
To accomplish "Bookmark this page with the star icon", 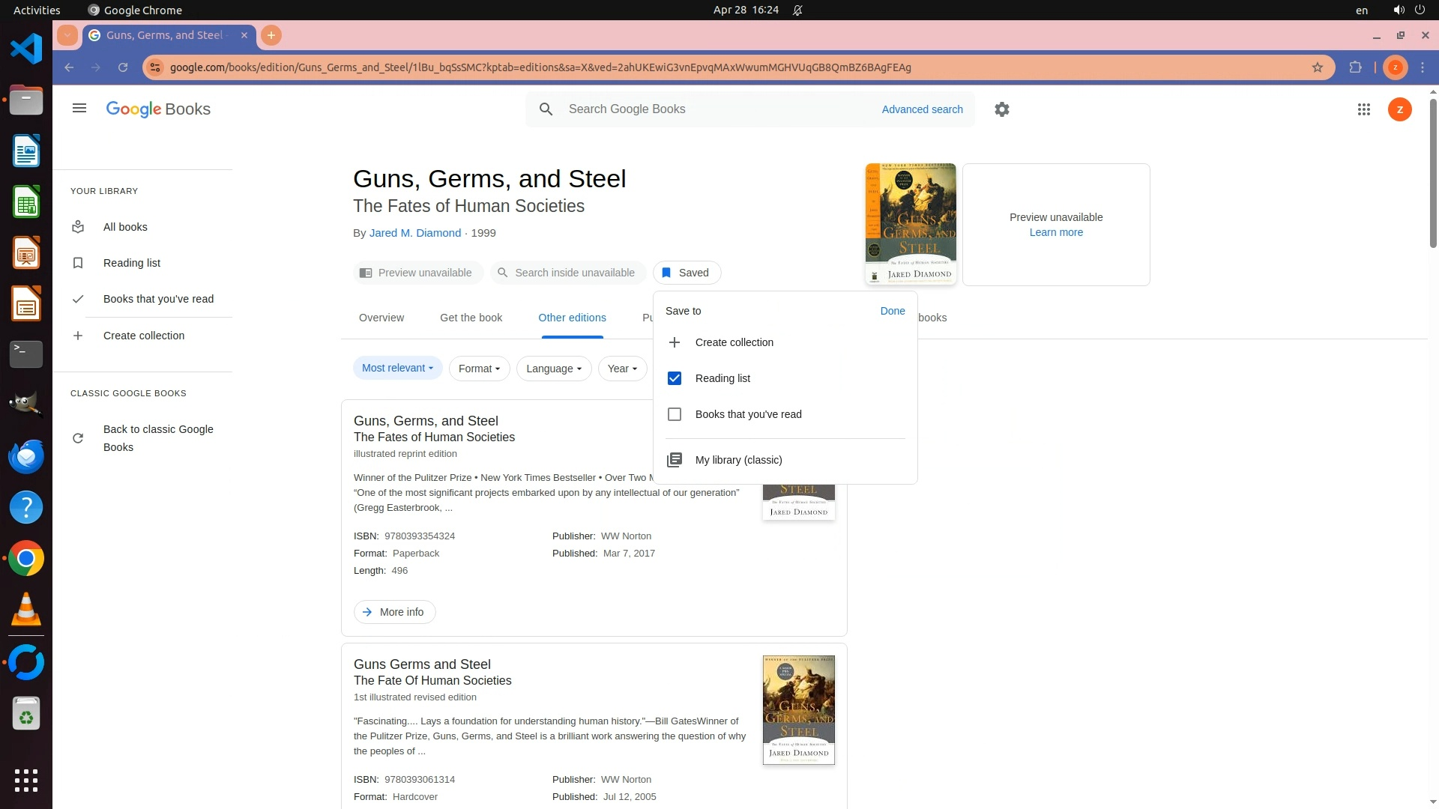I will pyautogui.click(x=1318, y=67).
